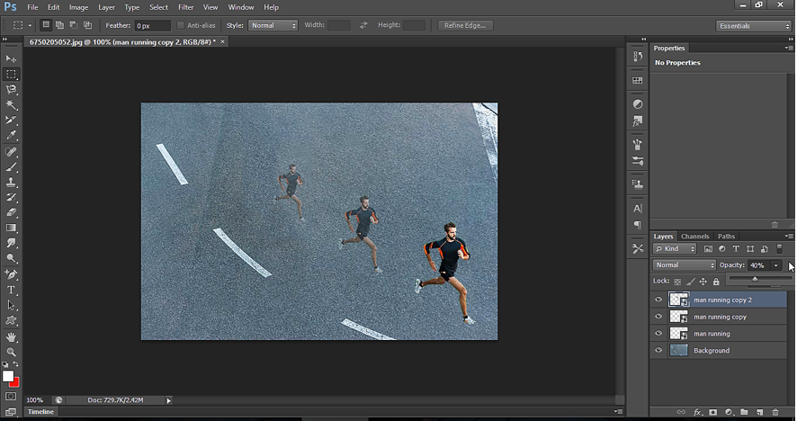Enable the Anti-alias checkbox
The height and width of the screenshot is (421, 797).
click(x=180, y=25)
